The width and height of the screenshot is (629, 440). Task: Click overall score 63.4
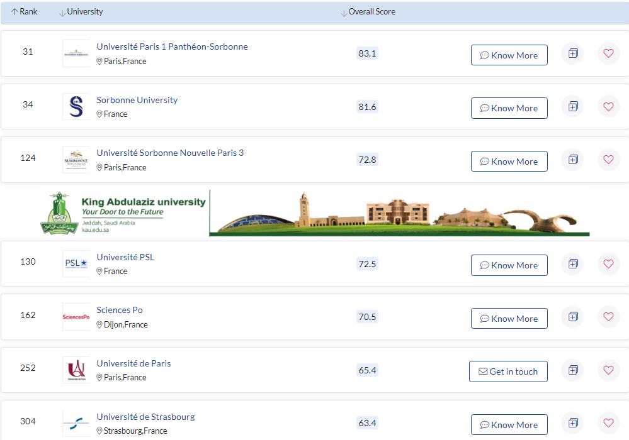coord(367,423)
